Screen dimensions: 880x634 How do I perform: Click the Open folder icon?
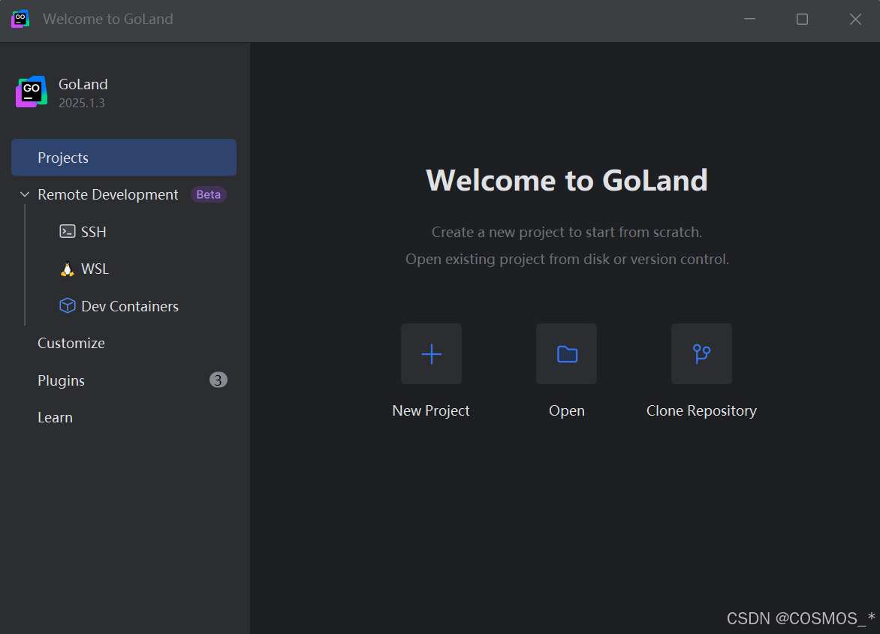tap(566, 353)
